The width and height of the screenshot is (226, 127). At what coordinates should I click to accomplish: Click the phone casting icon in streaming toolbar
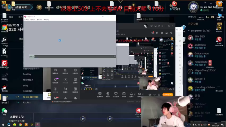(x=116, y=95)
